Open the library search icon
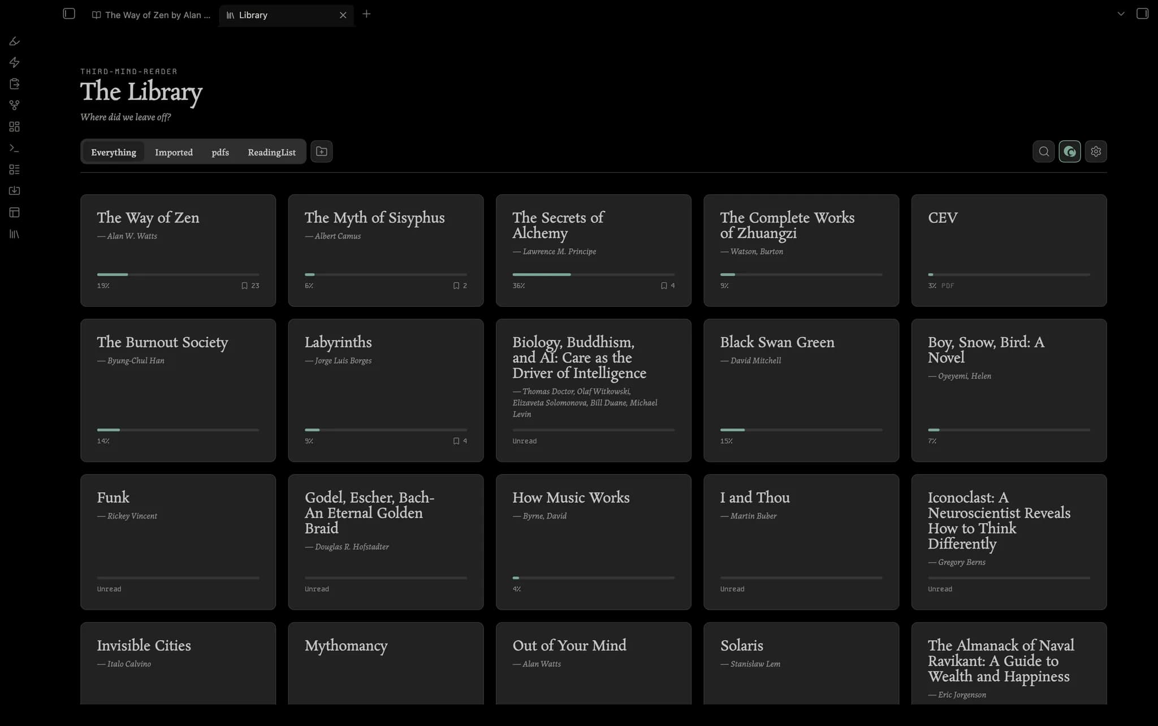This screenshot has width=1158, height=726. coord(1044,151)
